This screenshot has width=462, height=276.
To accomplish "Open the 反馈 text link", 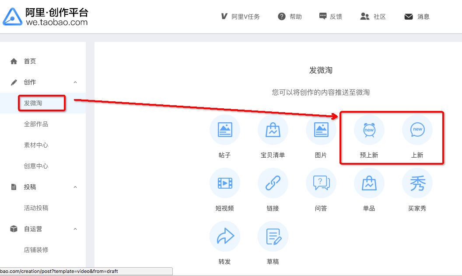I will [x=336, y=17].
